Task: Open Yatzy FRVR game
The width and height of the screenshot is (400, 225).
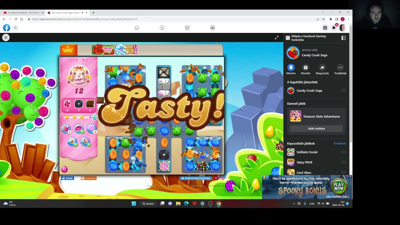Action: point(316,162)
